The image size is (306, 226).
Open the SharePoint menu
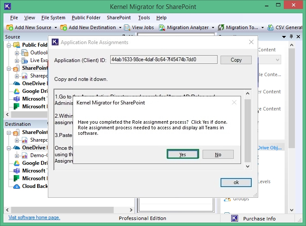(119, 18)
